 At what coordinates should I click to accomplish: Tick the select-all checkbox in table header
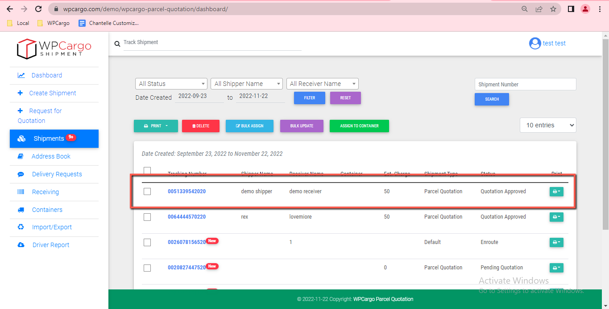(147, 171)
